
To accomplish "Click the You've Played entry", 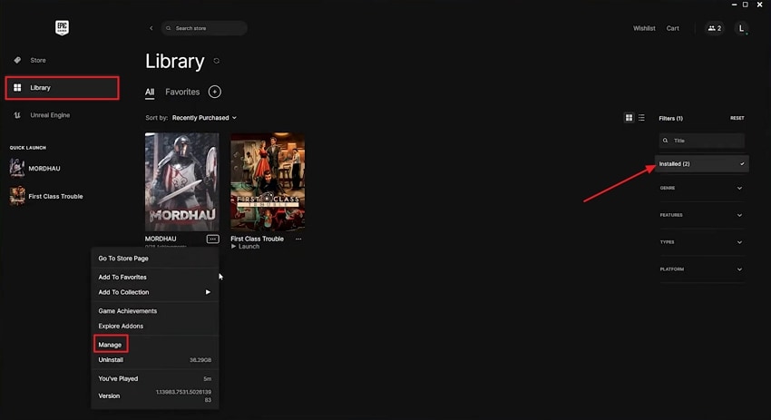I will click(154, 378).
